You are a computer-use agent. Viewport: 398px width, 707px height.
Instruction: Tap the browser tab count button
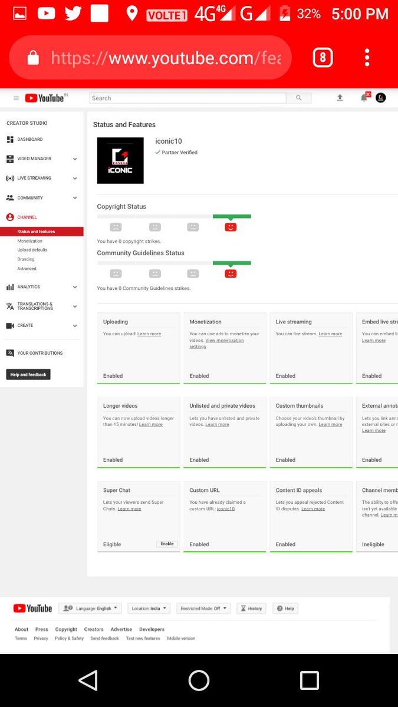click(x=323, y=57)
